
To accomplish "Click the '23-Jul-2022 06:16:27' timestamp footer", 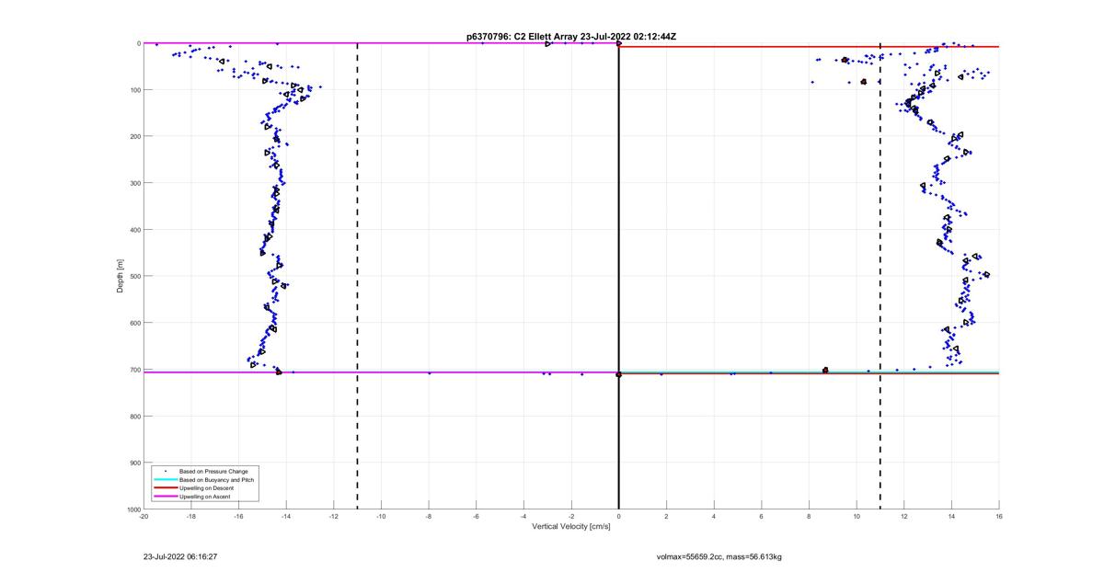I will [180, 556].
